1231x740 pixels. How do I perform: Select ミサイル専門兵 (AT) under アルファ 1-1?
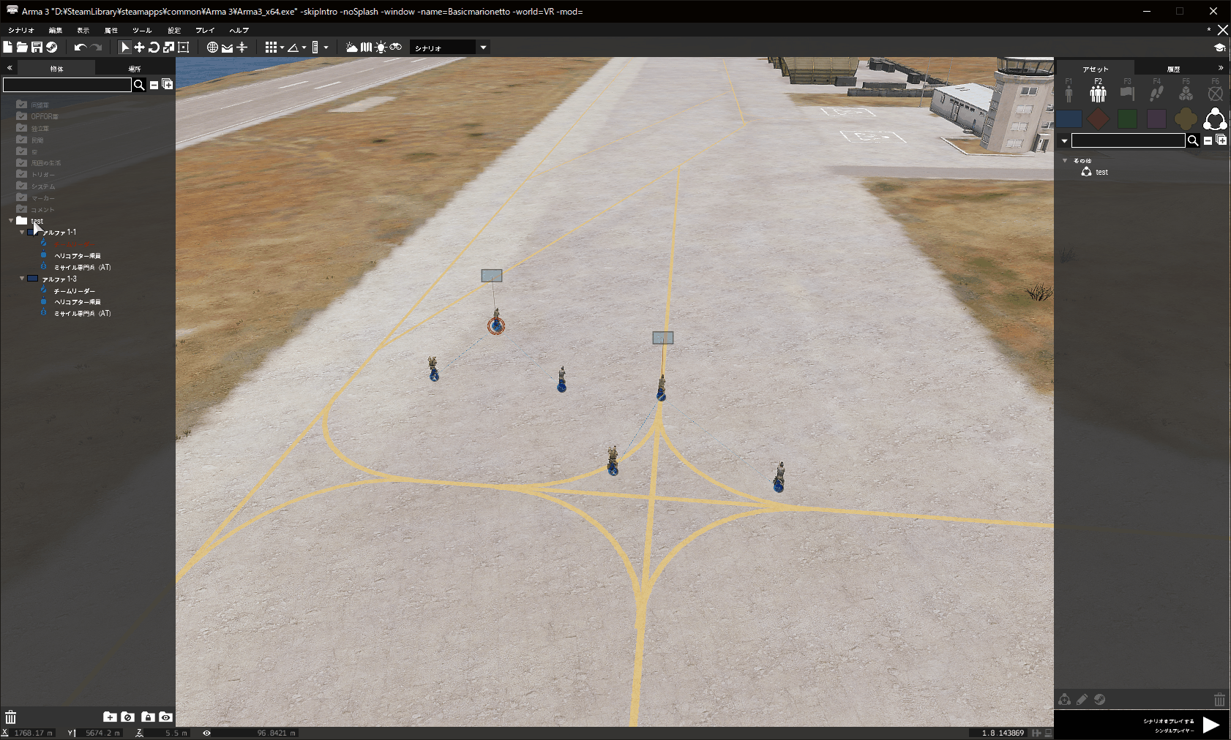[x=82, y=268]
